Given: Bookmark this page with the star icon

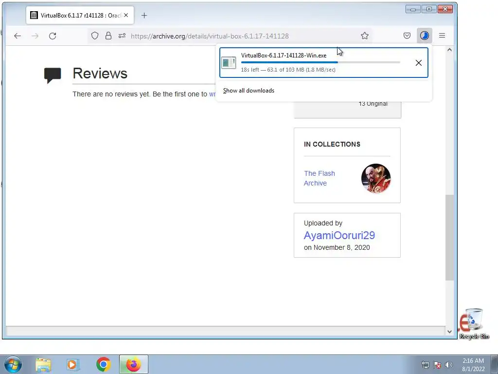Looking at the screenshot, I should point(365,36).
